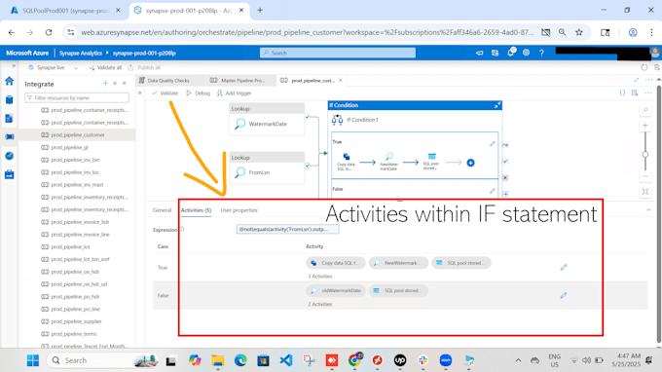This screenshot has width=662, height=372.
Task: Open the Master Pipeline Pro... tab
Action: click(241, 80)
